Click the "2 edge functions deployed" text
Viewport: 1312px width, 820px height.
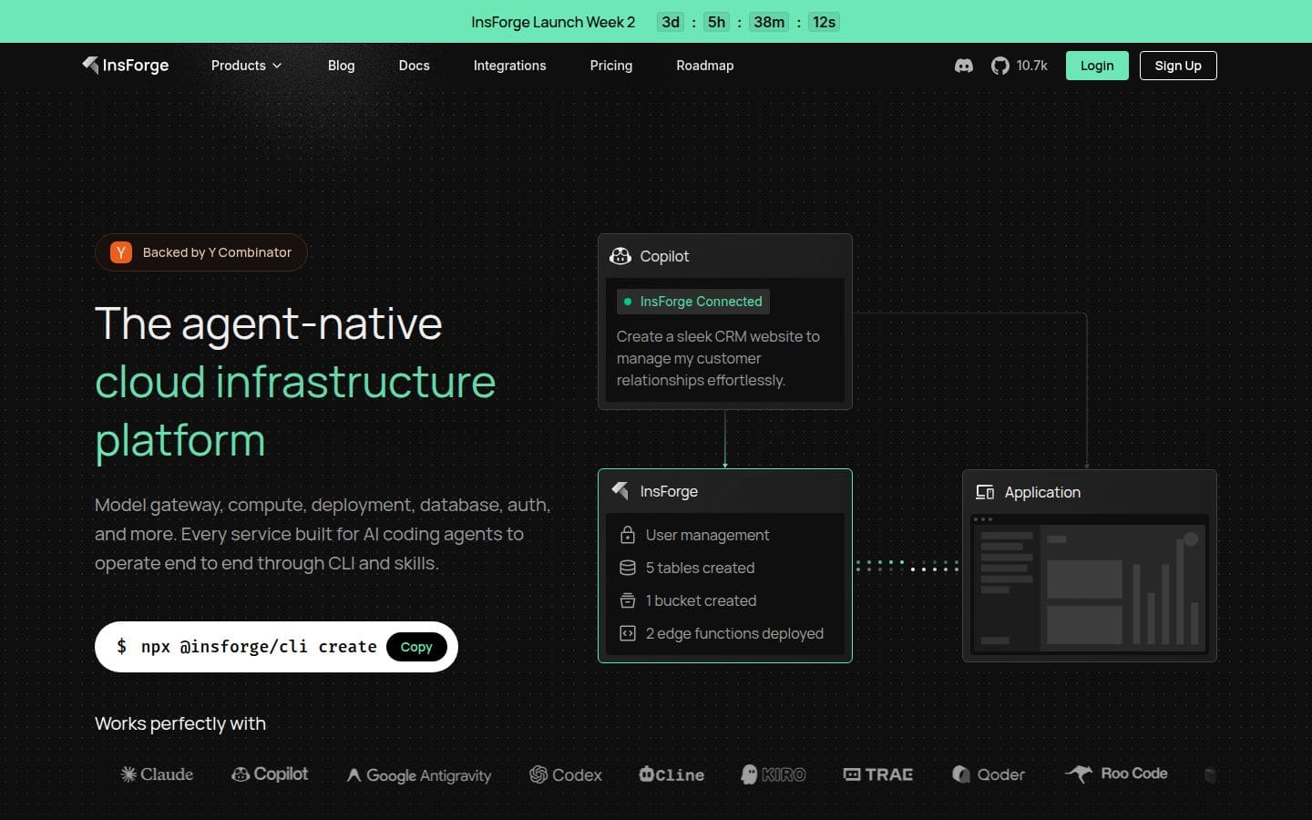[x=735, y=633]
